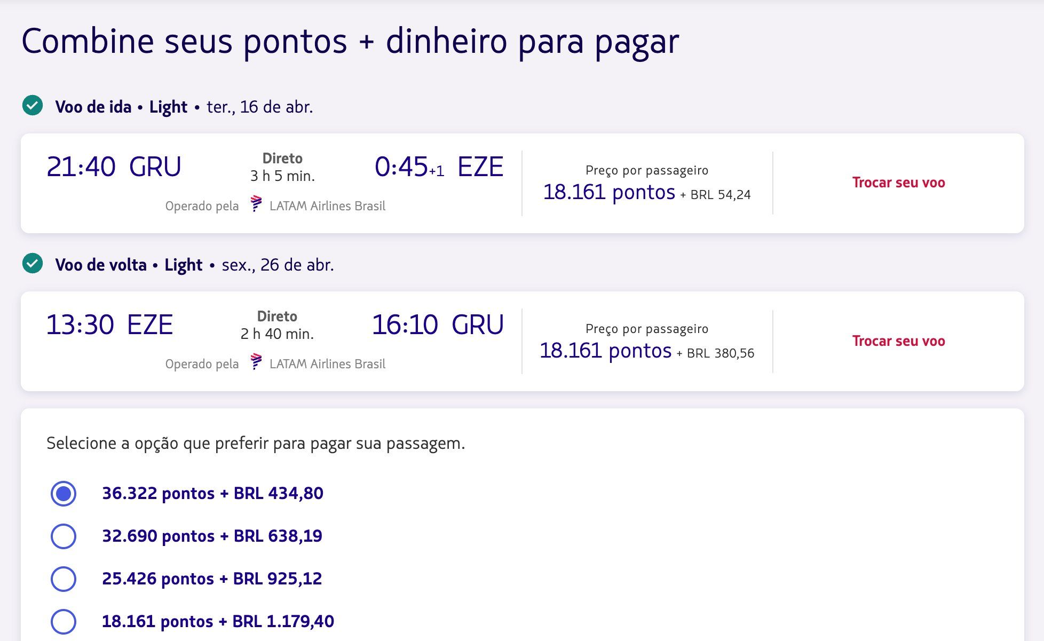1044x641 pixels.
Task: Click the 21:40 GRU departure time
Action: click(114, 167)
